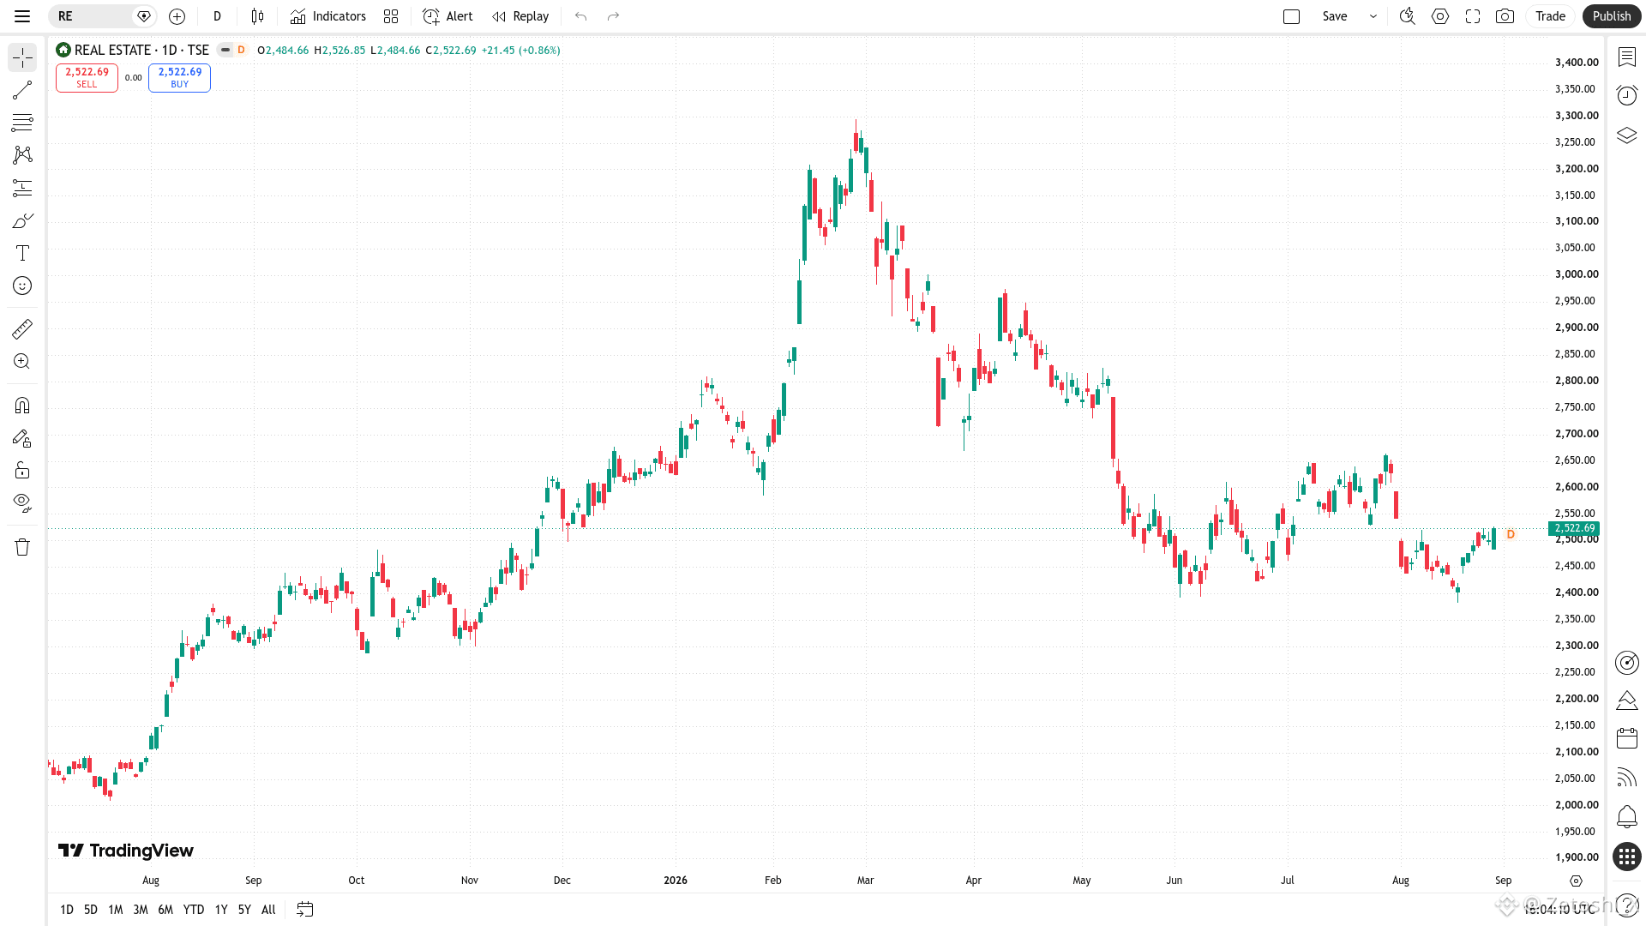Screen dimensions: 1646x926
Task: Select the 5Y time range
Action: pyautogui.click(x=244, y=910)
